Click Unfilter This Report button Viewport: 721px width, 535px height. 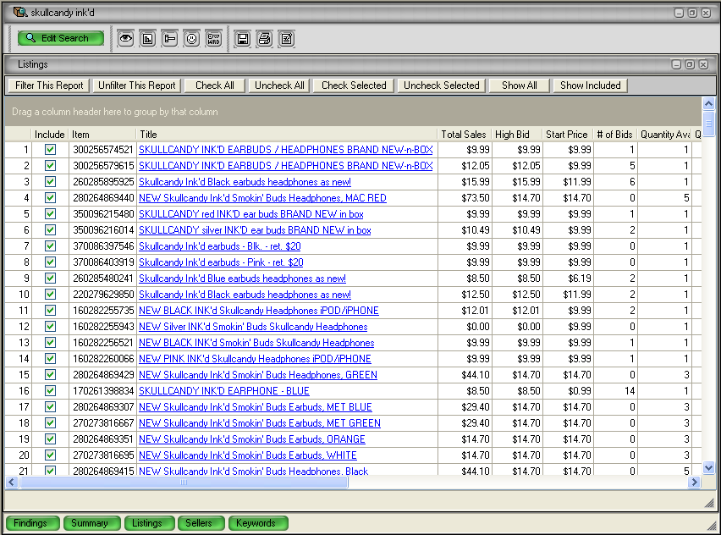[x=137, y=85]
